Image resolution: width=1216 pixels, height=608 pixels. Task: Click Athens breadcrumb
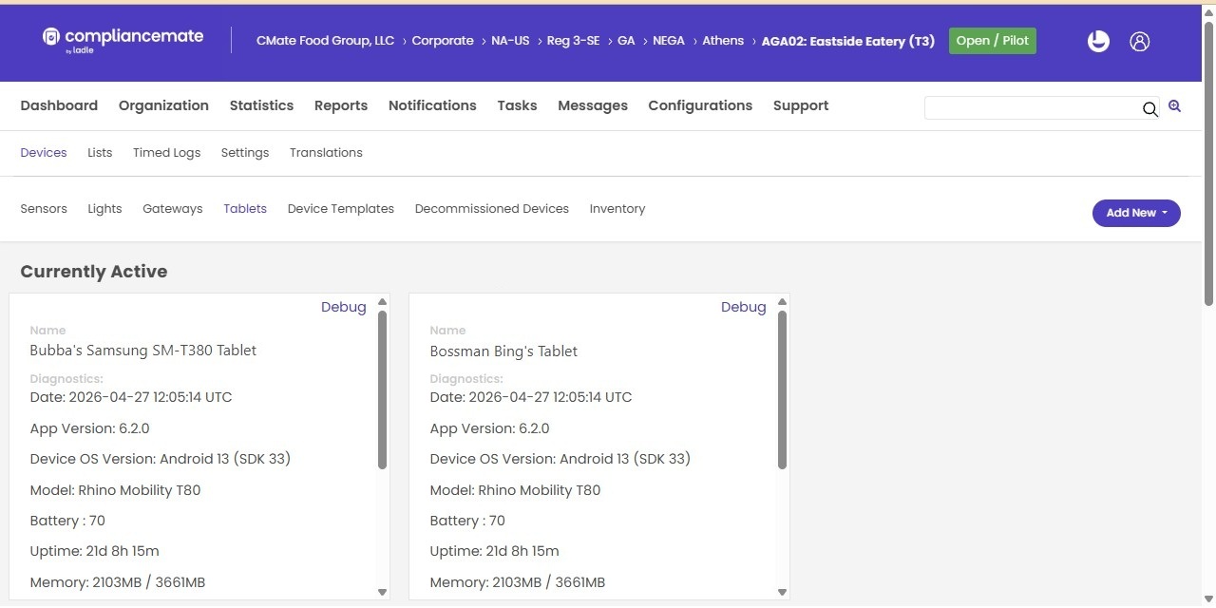pos(723,41)
